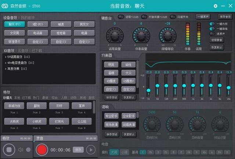The image size is (235, 159).
Task: Select the 自定义3 device effect
Action: (x=84, y=41)
